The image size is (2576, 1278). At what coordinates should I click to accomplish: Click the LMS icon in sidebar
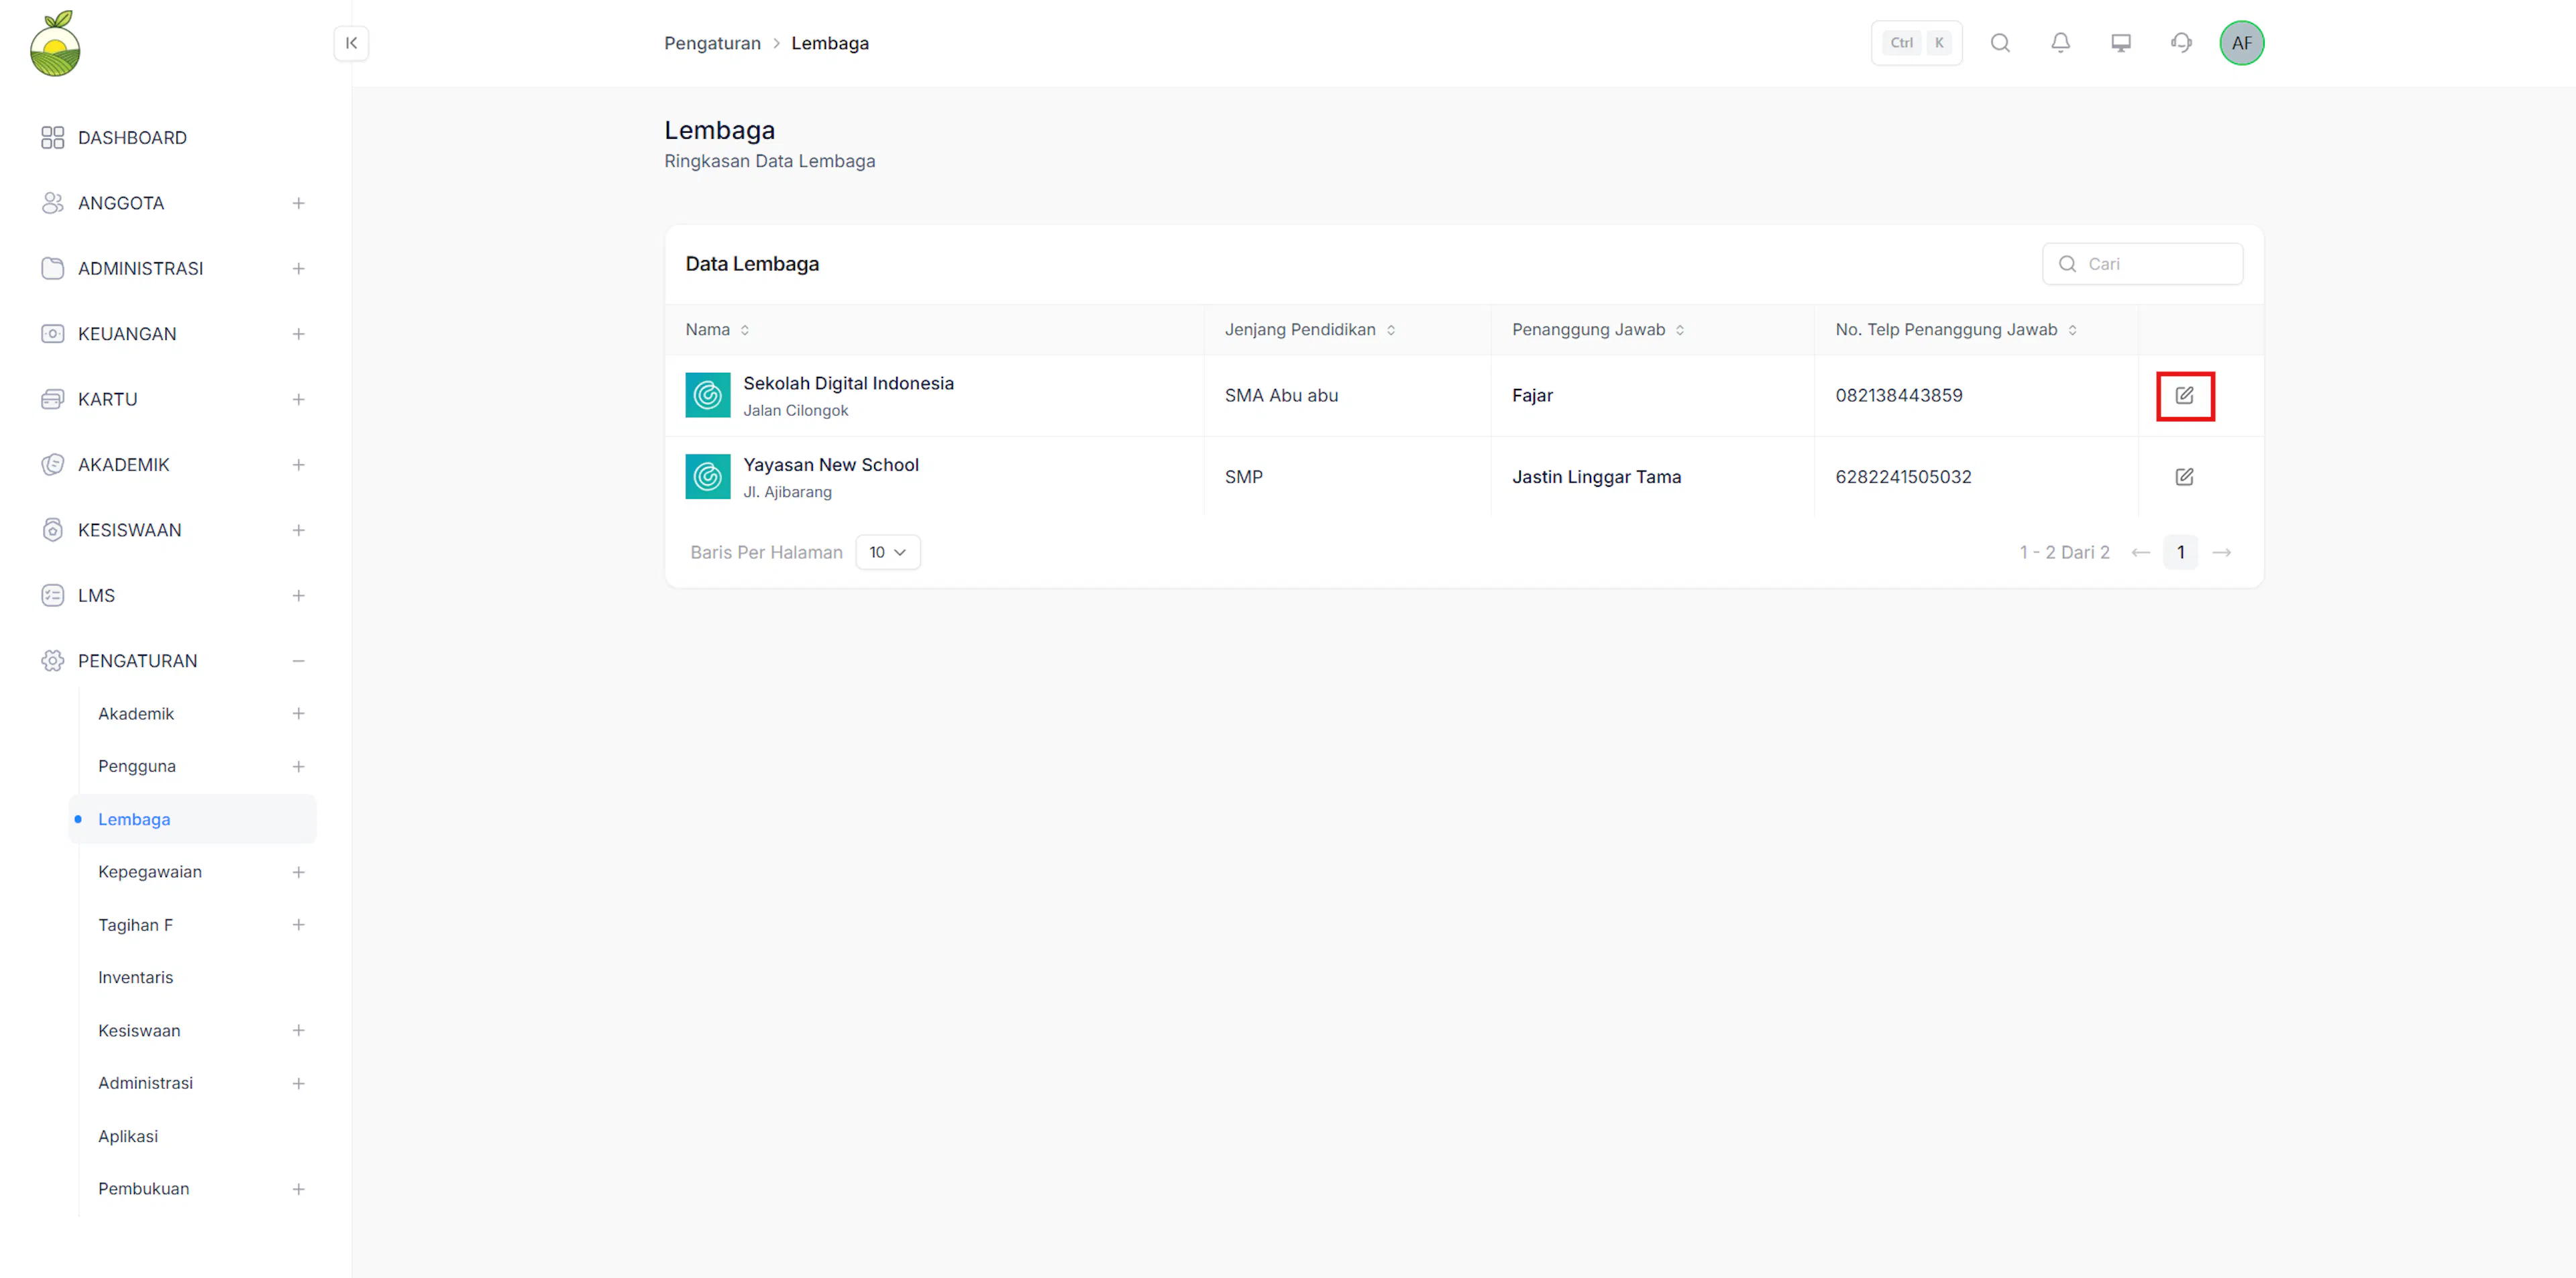[x=53, y=595]
